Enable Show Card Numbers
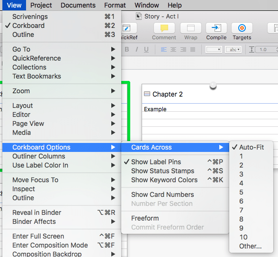The width and height of the screenshot is (278, 257). 175,195
